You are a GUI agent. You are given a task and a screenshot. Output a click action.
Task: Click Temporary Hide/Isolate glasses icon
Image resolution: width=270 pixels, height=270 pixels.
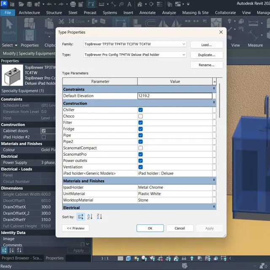[x=184, y=258]
